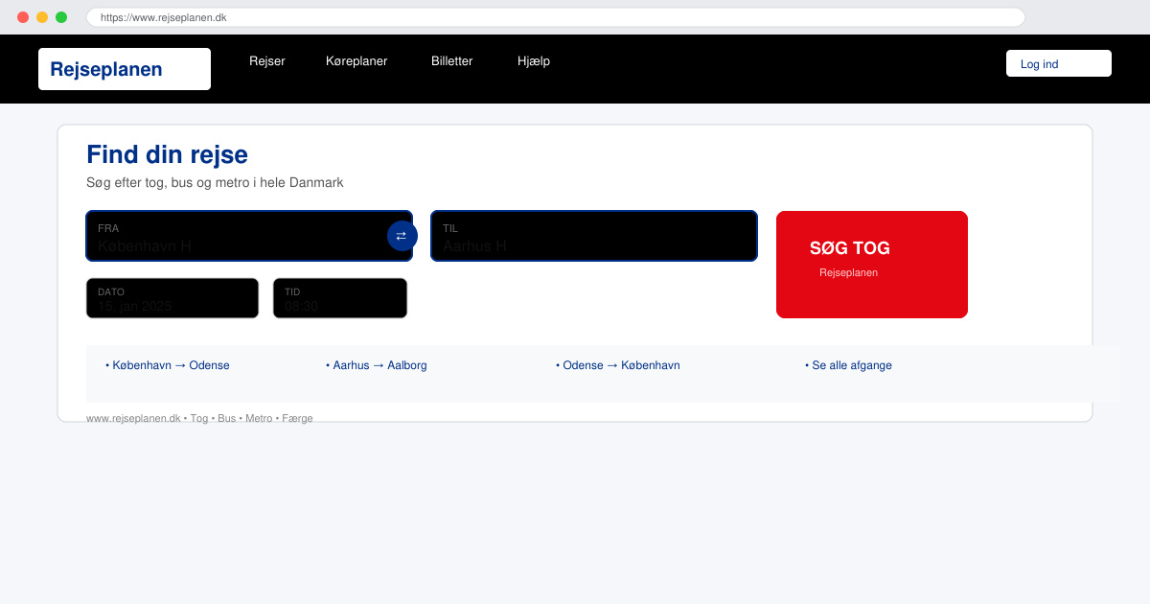The width and height of the screenshot is (1150, 604).
Task: Open the Hjælp menu item
Action: (534, 61)
